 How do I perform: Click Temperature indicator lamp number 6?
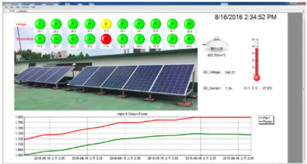(123, 39)
